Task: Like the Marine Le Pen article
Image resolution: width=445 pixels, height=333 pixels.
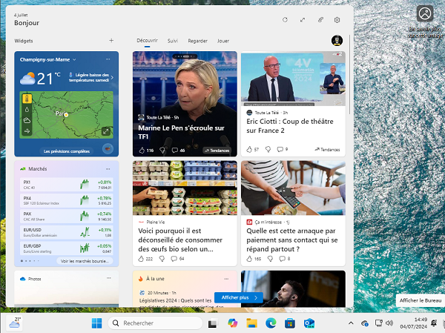Action: [140, 150]
